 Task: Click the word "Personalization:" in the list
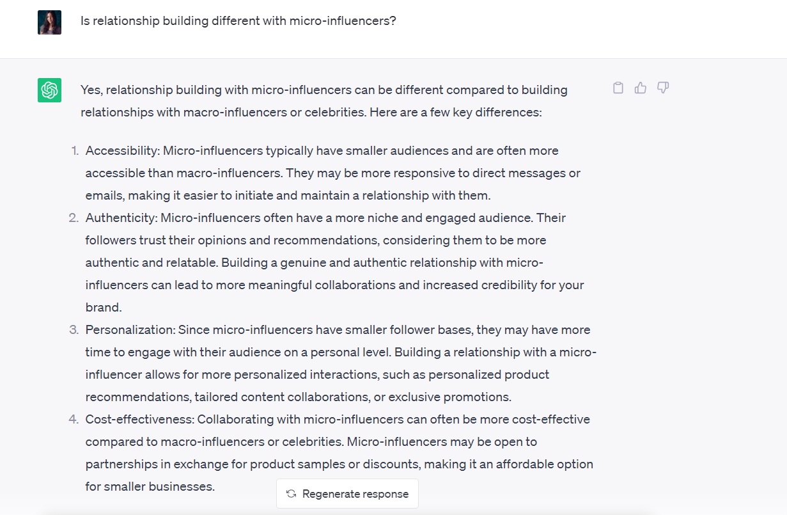click(x=130, y=330)
